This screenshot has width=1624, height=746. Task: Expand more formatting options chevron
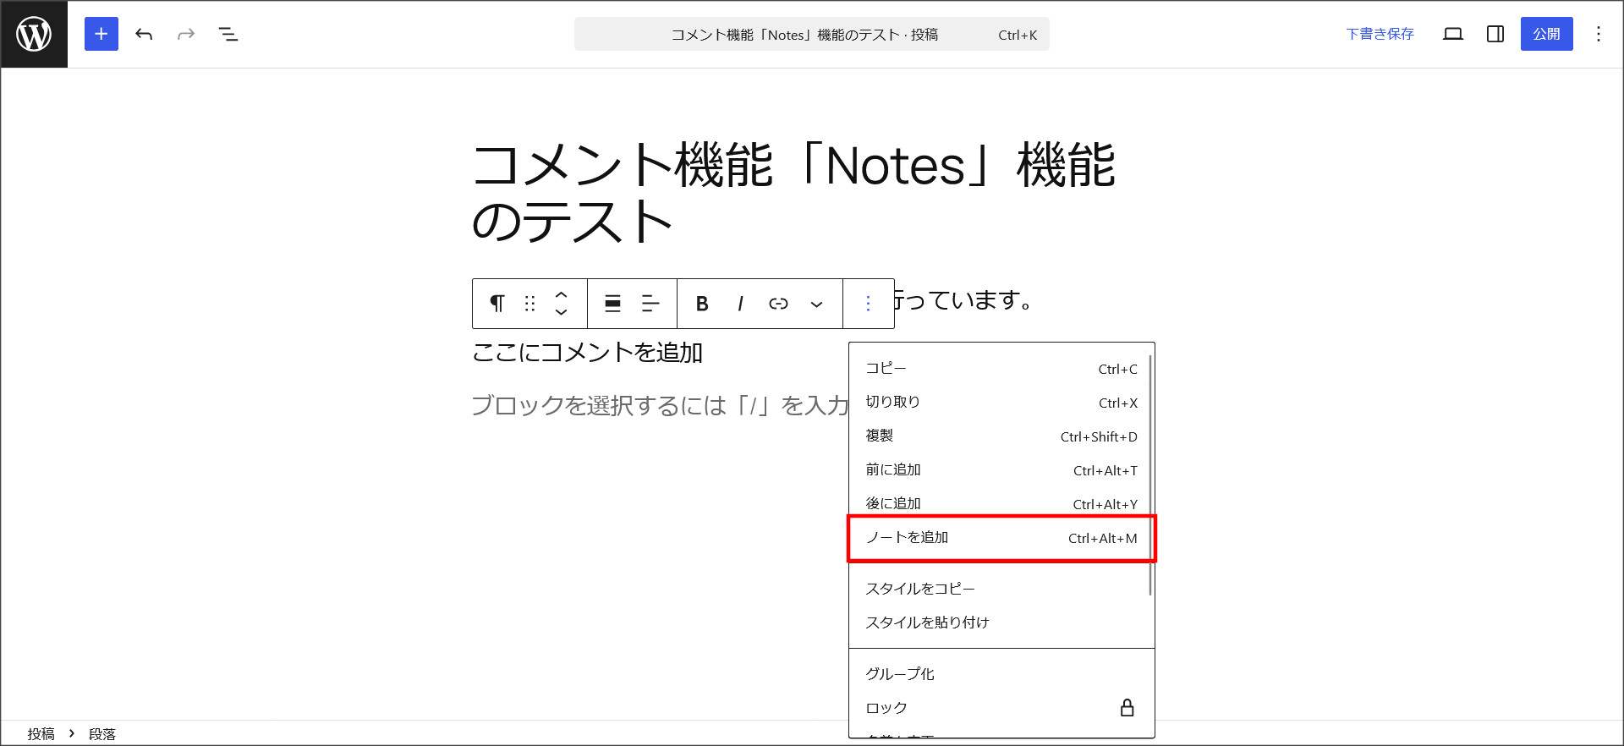(816, 304)
